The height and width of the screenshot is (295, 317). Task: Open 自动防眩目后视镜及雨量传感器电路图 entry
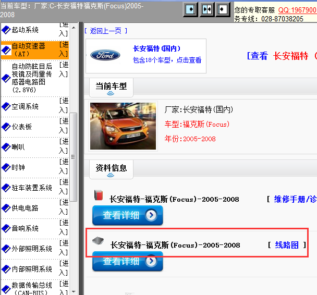coord(32,78)
